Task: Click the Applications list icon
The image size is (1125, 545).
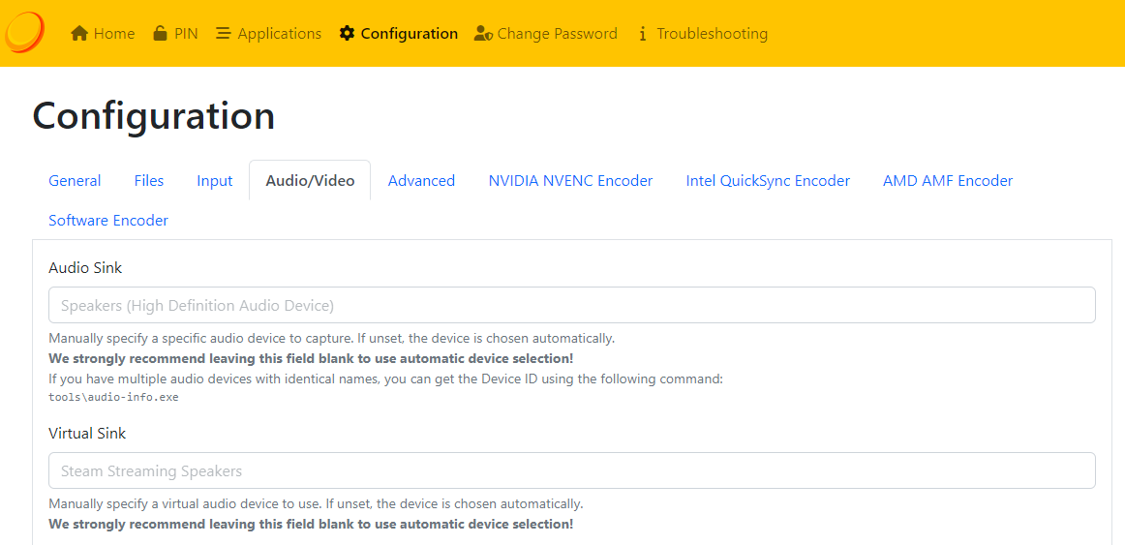Action: (224, 34)
